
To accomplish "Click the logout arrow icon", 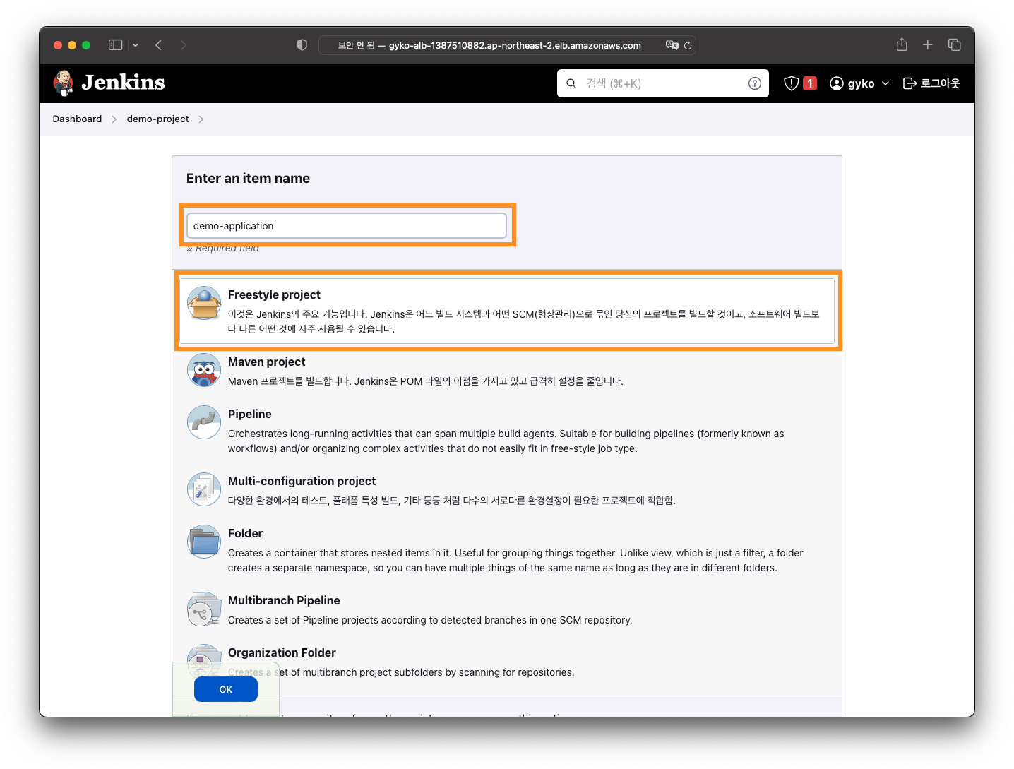I will pyautogui.click(x=909, y=83).
